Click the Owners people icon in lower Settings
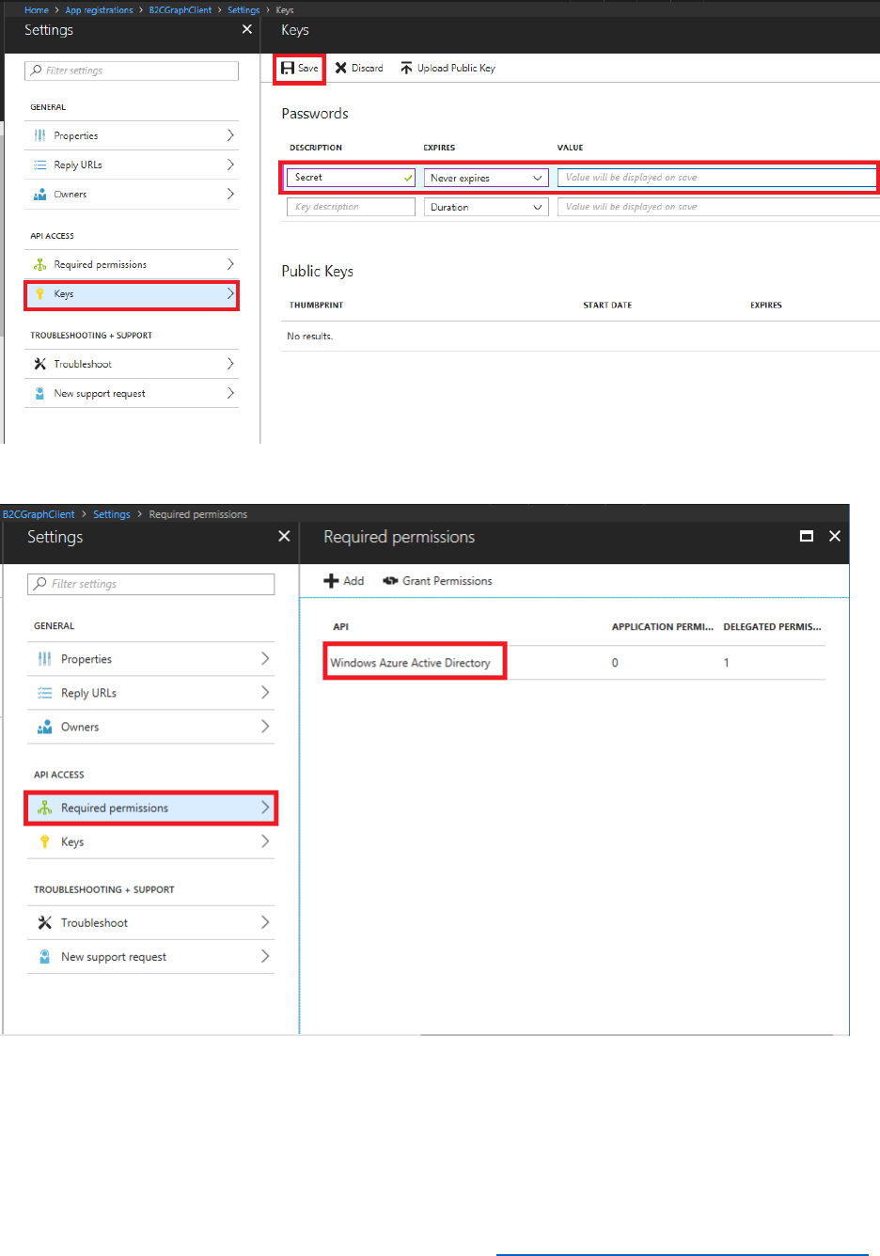 click(x=44, y=727)
